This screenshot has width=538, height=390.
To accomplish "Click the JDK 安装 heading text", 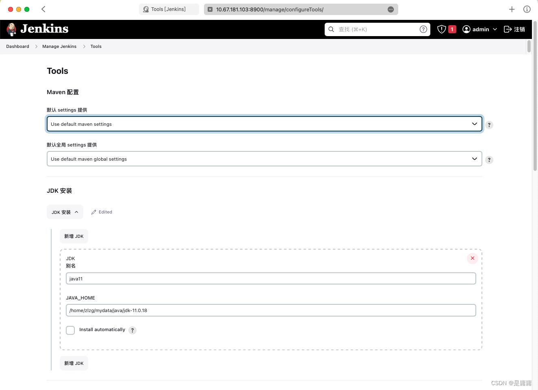I will click(x=59, y=191).
